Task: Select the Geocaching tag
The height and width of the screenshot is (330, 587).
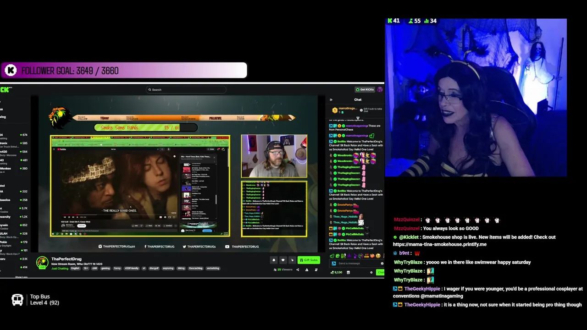Action: pos(195,269)
